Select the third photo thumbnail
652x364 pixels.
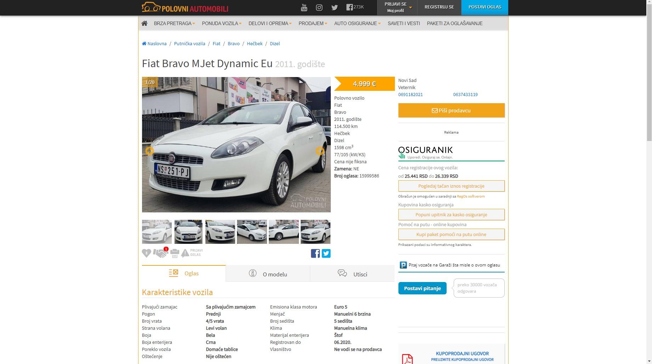220,232
